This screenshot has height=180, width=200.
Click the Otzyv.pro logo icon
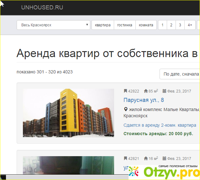pos(135,171)
